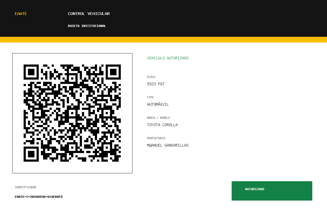Select owner name MQANUEL GANDARILLAS
Image resolution: width=327 pixels, height=218 pixels.
pos(168,145)
